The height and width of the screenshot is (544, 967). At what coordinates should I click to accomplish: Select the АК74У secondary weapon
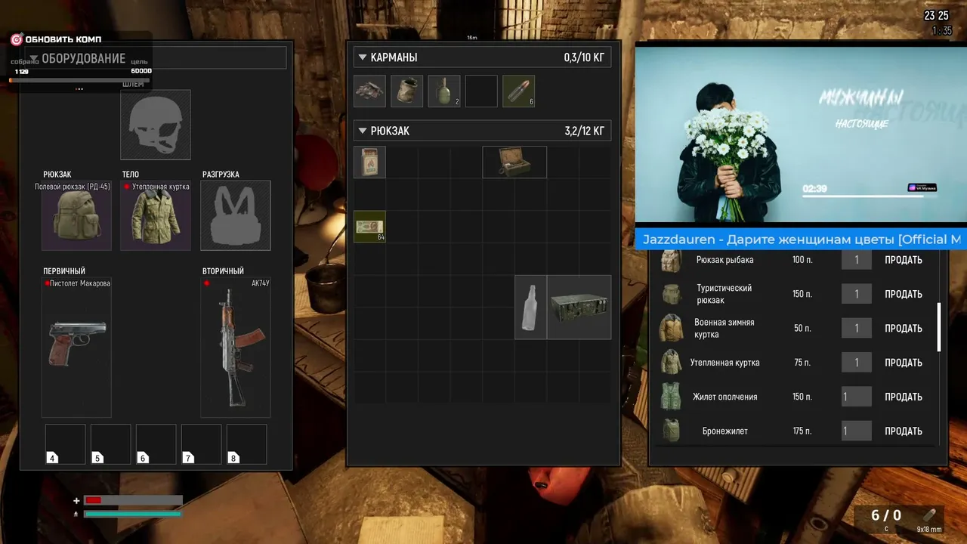point(235,347)
